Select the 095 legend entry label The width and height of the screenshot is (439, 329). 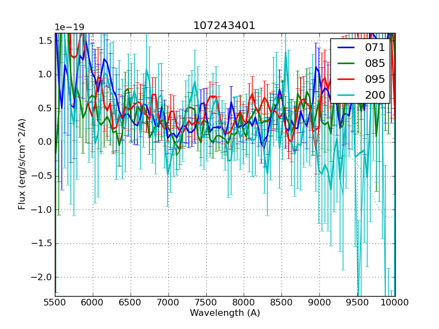(x=375, y=79)
